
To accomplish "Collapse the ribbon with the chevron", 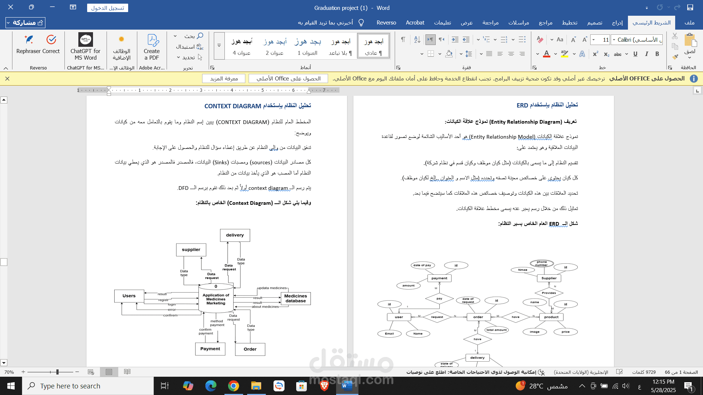I will (x=6, y=68).
